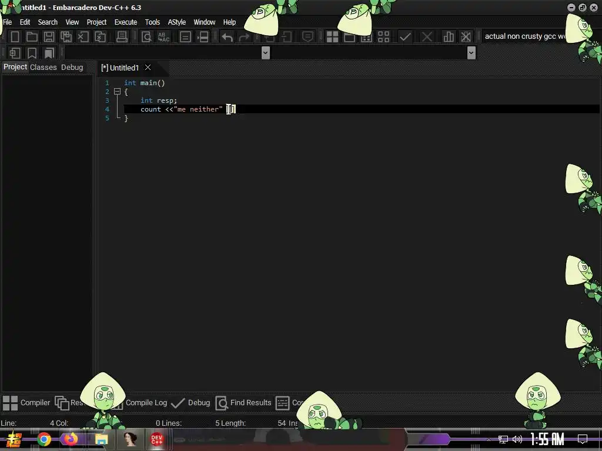
Task: Click the Save All toolbar icon
Action: 66,37
